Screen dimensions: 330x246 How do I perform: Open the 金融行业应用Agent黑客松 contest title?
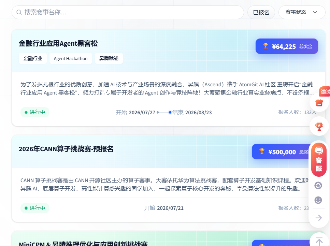pyautogui.click(x=58, y=44)
